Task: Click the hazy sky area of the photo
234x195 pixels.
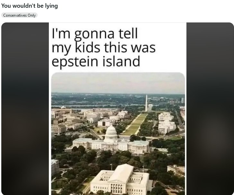Action: tap(118, 83)
